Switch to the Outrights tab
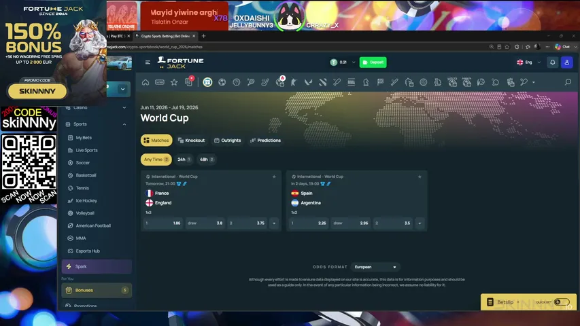The height and width of the screenshot is (326, 580). (228, 141)
